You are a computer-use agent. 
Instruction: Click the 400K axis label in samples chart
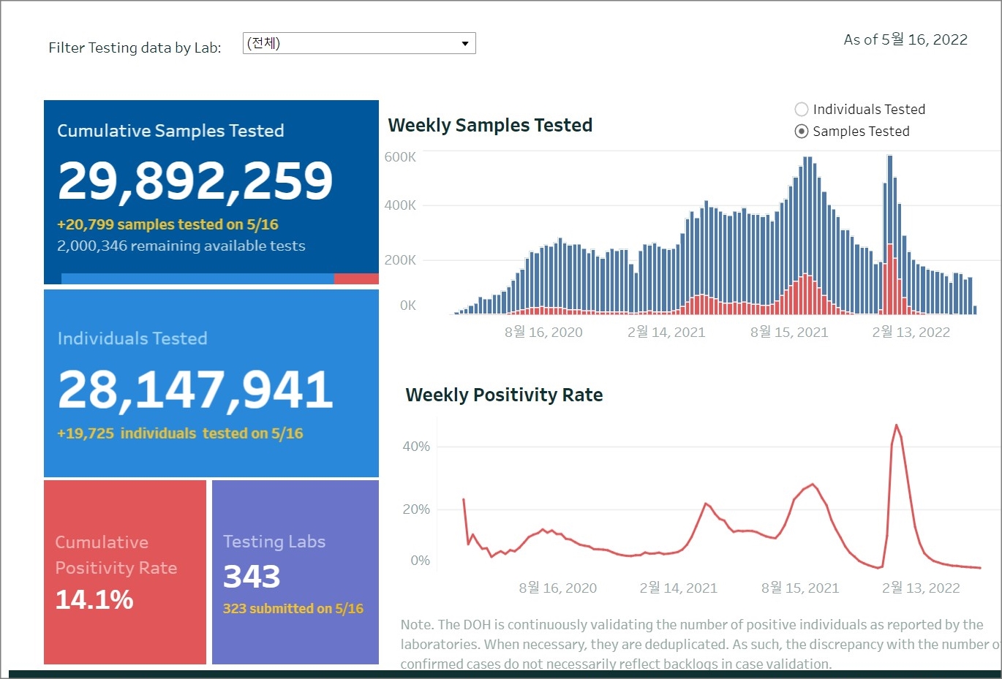[x=400, y=205]
